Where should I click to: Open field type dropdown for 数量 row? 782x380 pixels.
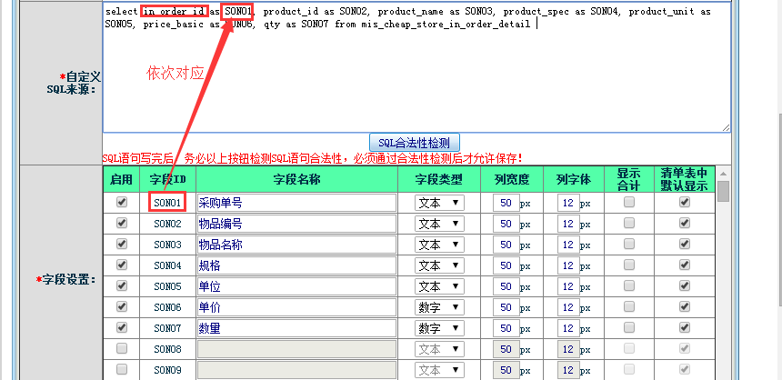[x=439, y=328]
